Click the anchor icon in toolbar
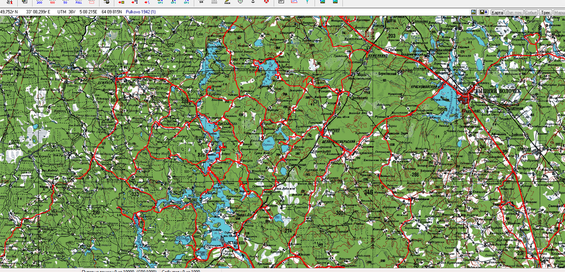Viewport: 565px width, 272px height. coord(253,2)
